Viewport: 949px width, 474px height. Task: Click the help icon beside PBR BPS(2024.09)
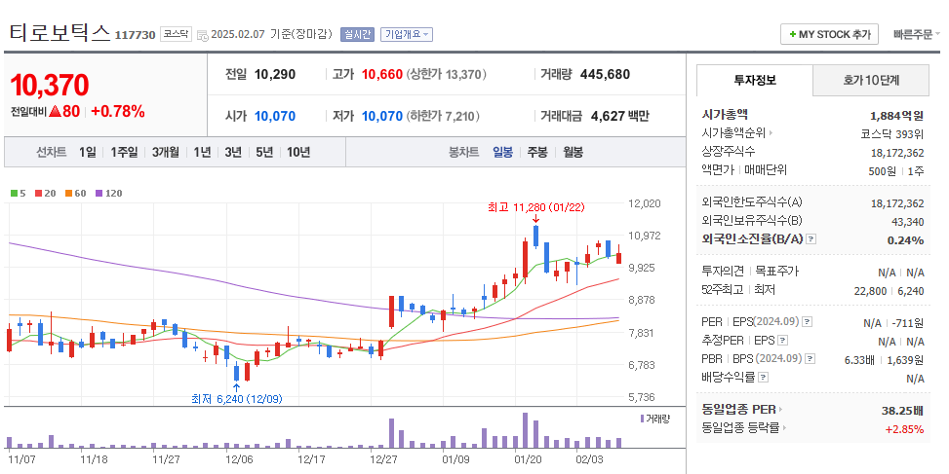click(x=811, y=359)
